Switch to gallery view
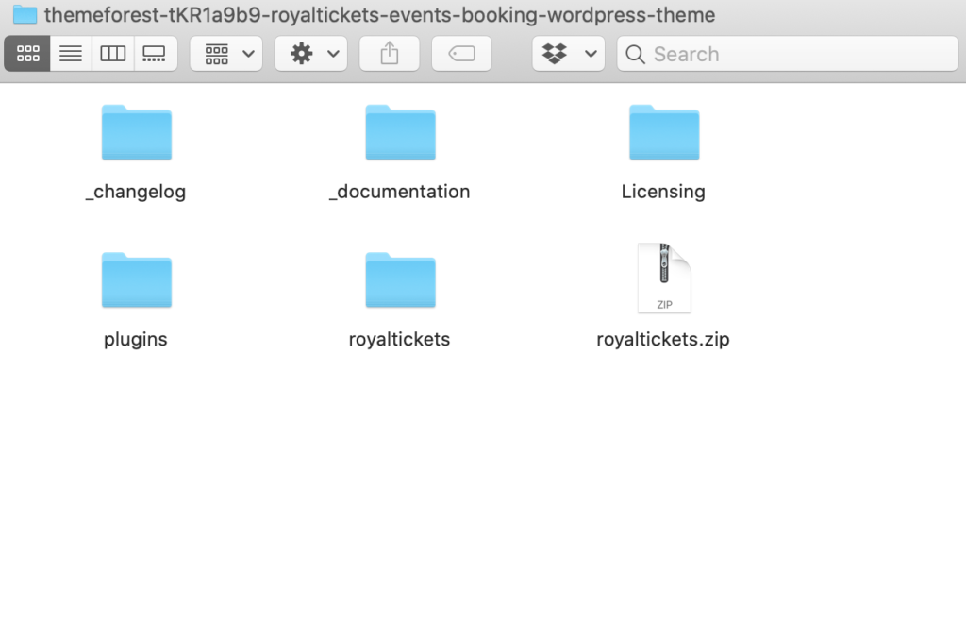This screenshot has width=966, height=641. pos(155,54)
